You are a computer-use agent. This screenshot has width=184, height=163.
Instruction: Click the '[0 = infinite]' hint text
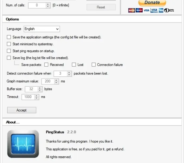point(61,5)
